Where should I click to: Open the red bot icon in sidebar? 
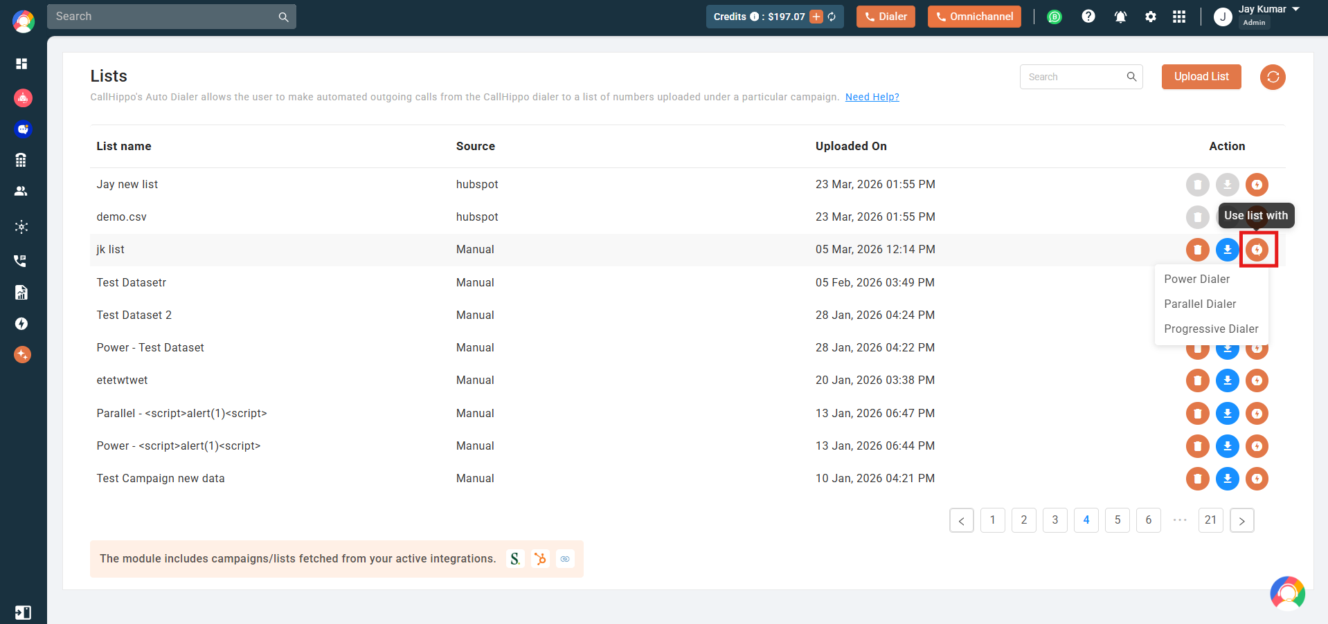tap(23, 98)
